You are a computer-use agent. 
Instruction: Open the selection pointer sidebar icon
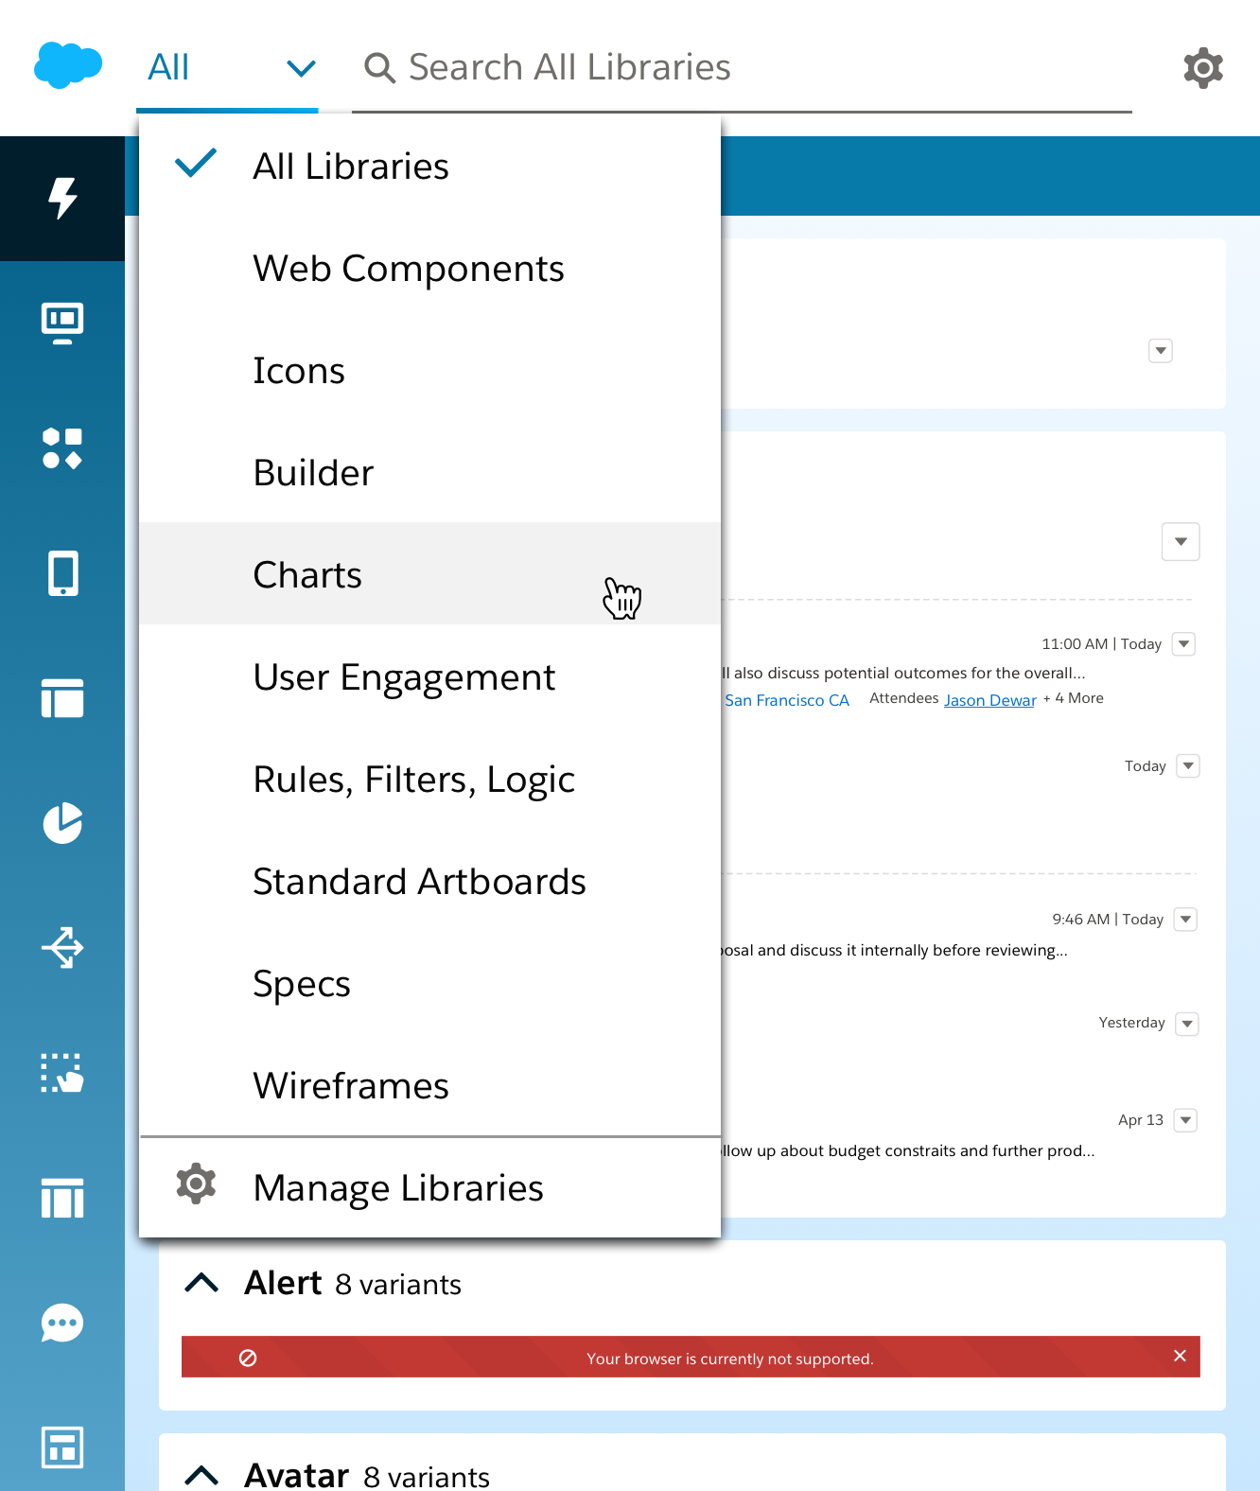coord(62,1073)
